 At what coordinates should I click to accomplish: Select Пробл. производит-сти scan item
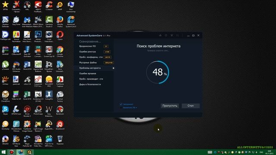pyautogui.click(x=91, y=79)
